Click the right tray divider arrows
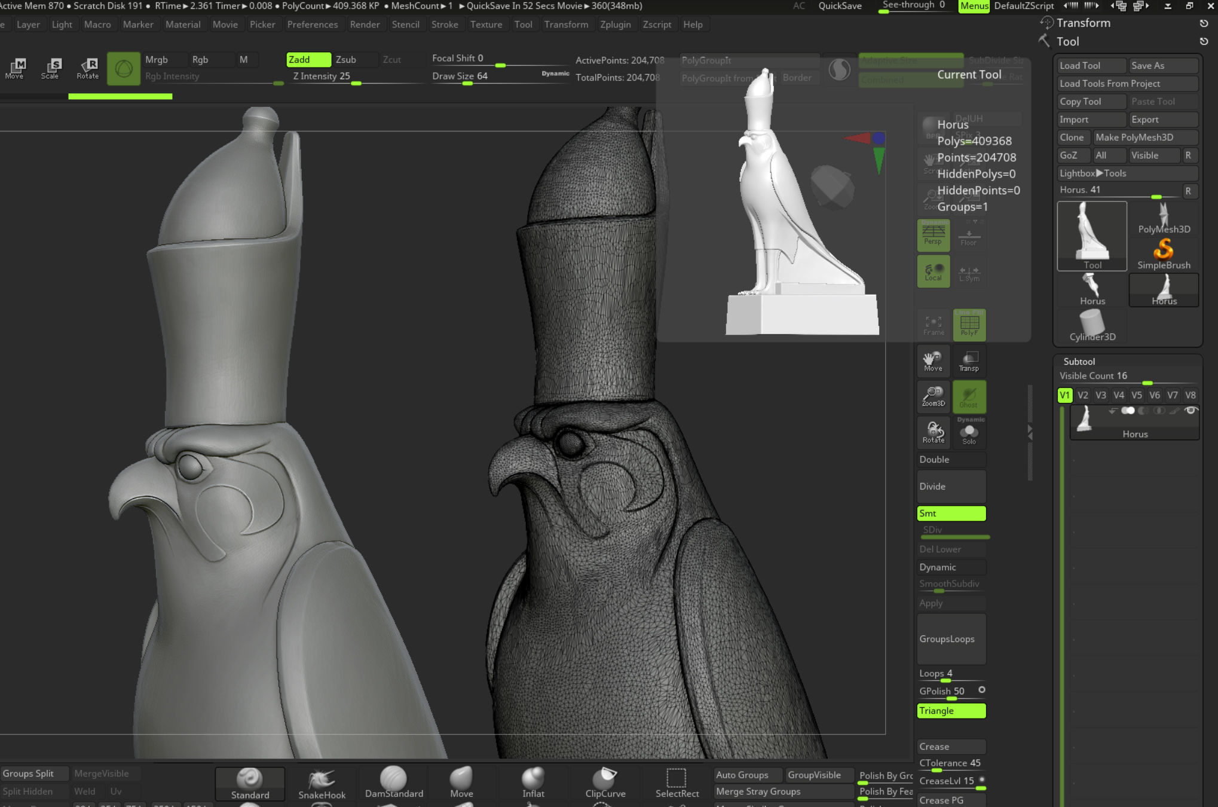Image resolution: width=1218 pixels, height=807 pixels. (1029, 432)
